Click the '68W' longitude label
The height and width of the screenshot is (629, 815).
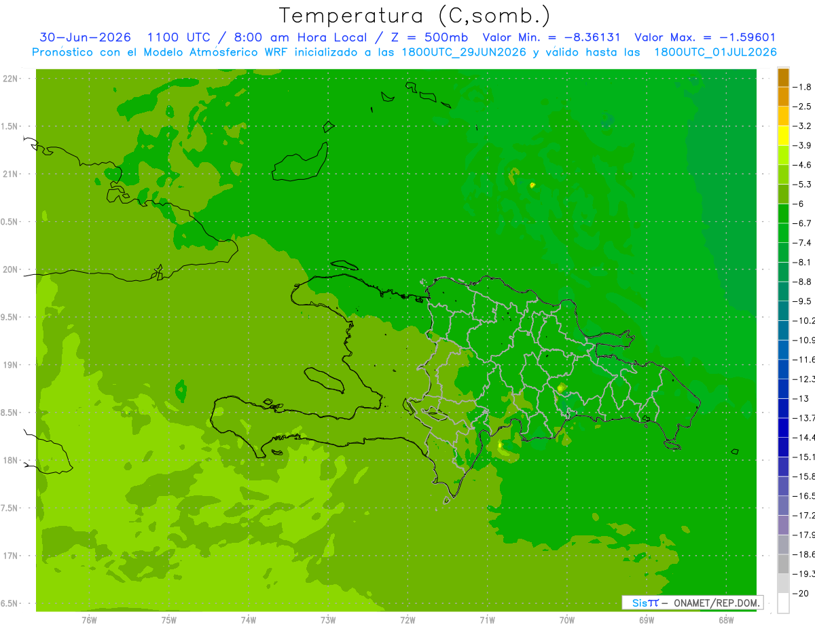pyautogui.click(x=725, y=620)
